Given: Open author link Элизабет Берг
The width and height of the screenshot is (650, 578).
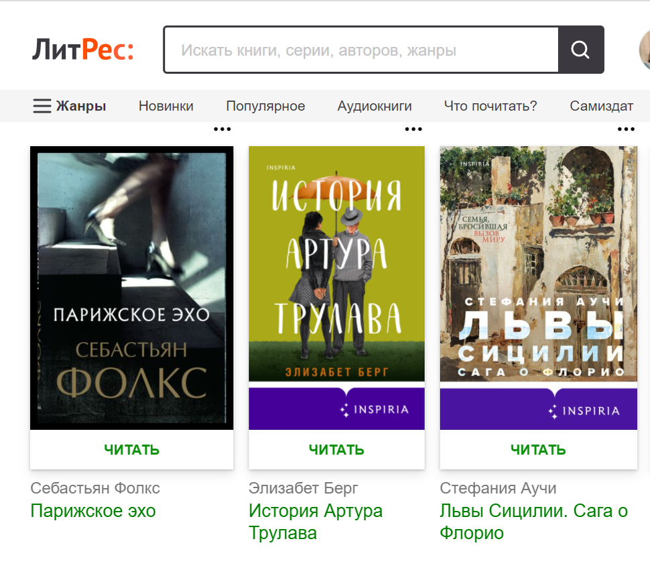Looking at the screenshot, I should click(304, 488).
